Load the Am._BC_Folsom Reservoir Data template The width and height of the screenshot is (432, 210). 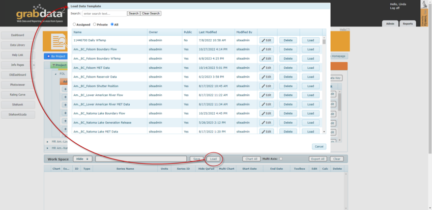(x=310, y=77)
